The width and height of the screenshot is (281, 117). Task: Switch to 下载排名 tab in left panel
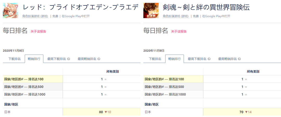click(x=15, y=59)
